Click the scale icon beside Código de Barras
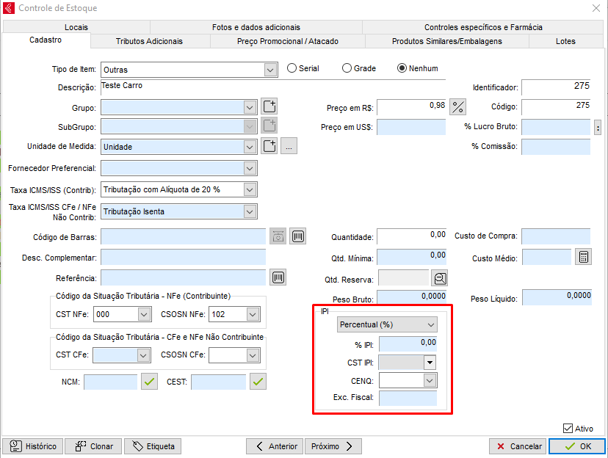The image size is (608, 458). pos(279,236)
